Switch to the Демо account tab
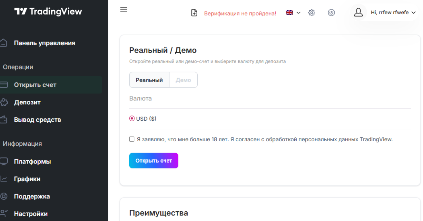The image size is (423, 221). pyautogui.click(x=183, y=80)
